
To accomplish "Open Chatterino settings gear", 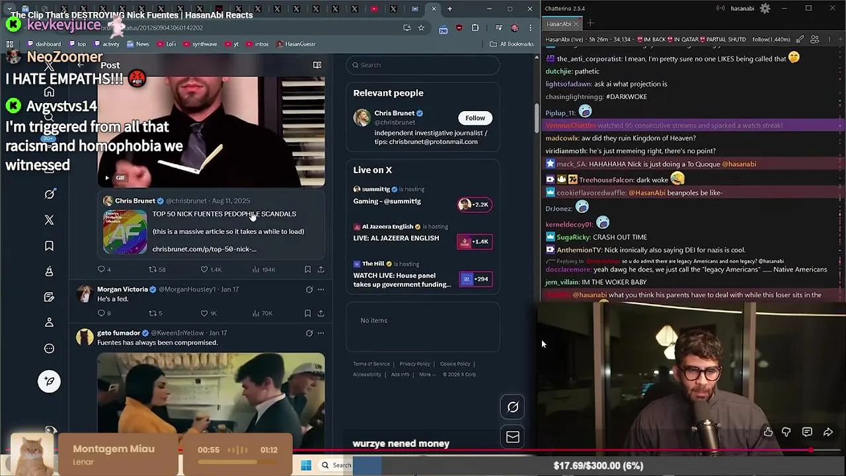I will point(765,9).
